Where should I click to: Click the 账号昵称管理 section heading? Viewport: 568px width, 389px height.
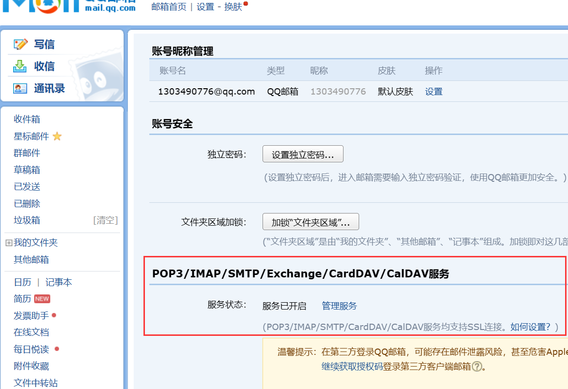pos(183,51)
